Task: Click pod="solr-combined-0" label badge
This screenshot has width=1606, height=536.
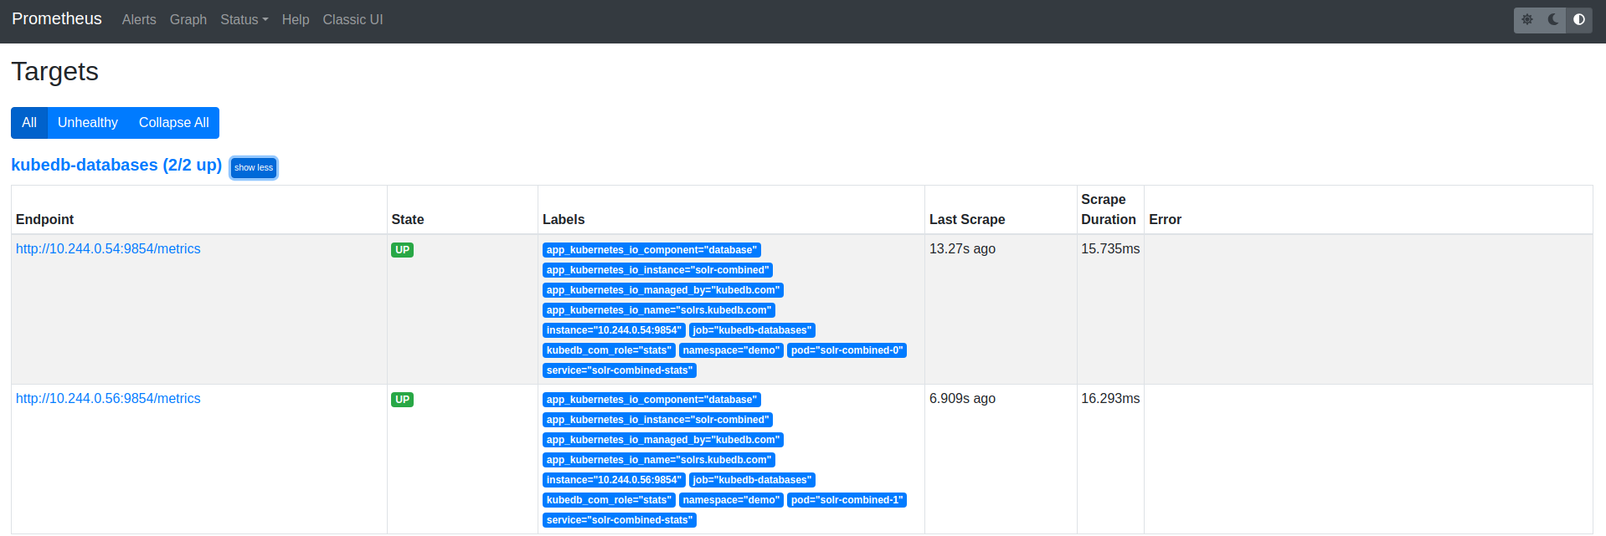Action: coord(847,350)
